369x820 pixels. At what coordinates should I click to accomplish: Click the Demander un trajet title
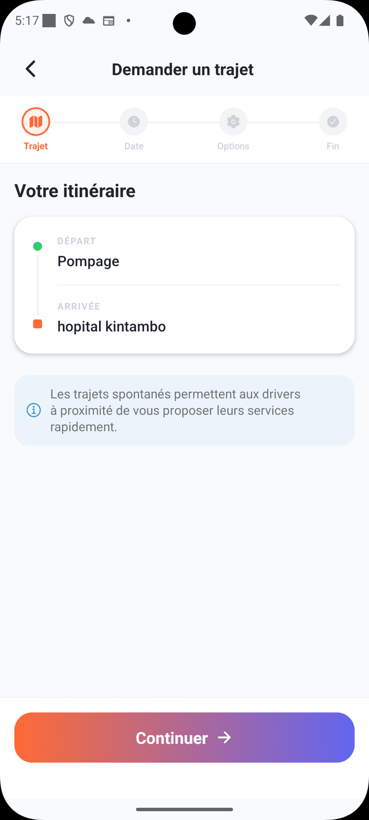coord(183,69)
